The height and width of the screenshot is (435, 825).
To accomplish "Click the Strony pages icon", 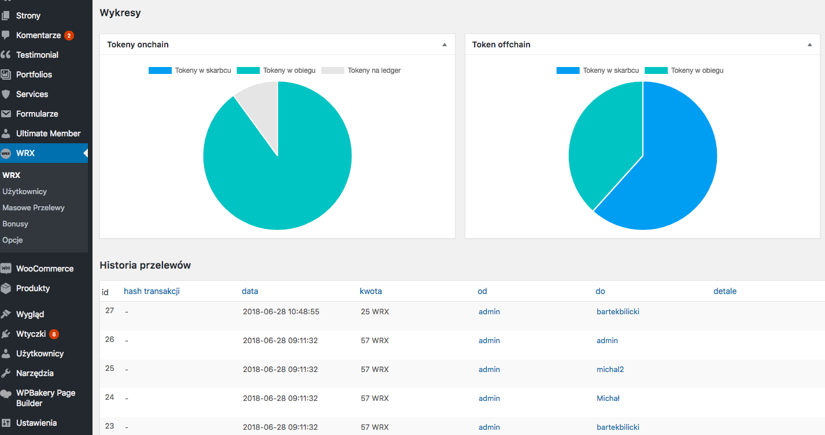I will pyautogui.click(x=6, y=16).
